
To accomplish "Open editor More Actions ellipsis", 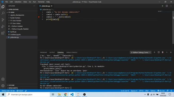I will pyautogui.click(x=171, y=6).
